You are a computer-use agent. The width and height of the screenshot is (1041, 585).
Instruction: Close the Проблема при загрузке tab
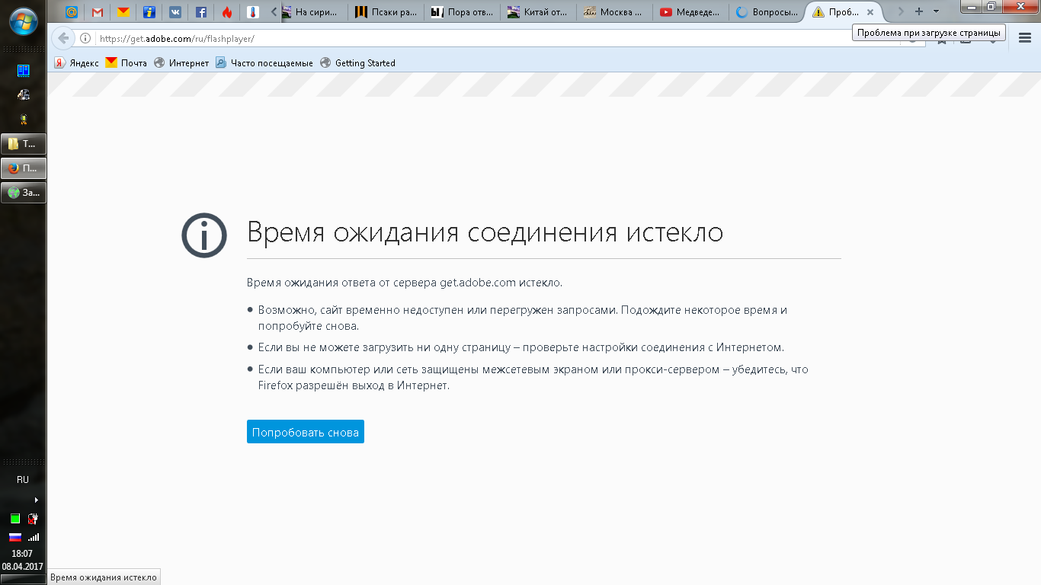[x=870, y=12]
